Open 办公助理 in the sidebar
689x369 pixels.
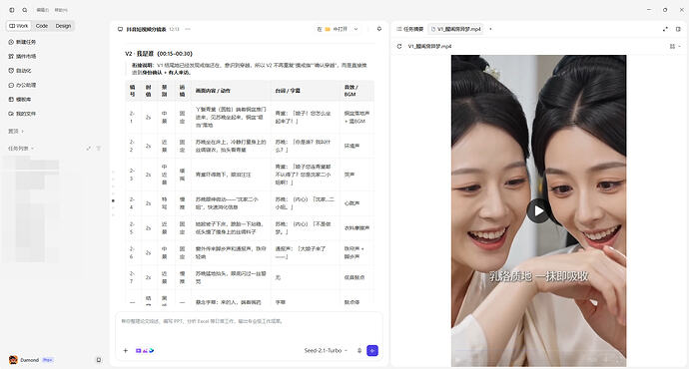tap(22, 85)
